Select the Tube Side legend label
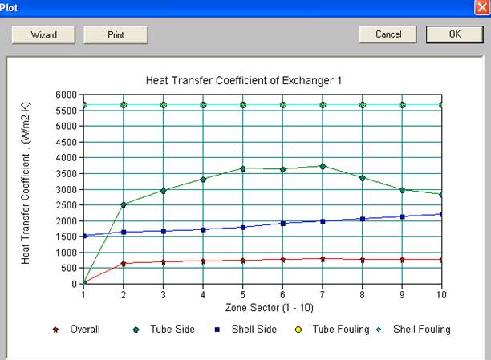This screenshot has width=491, height=360. (x=172, y=329)
